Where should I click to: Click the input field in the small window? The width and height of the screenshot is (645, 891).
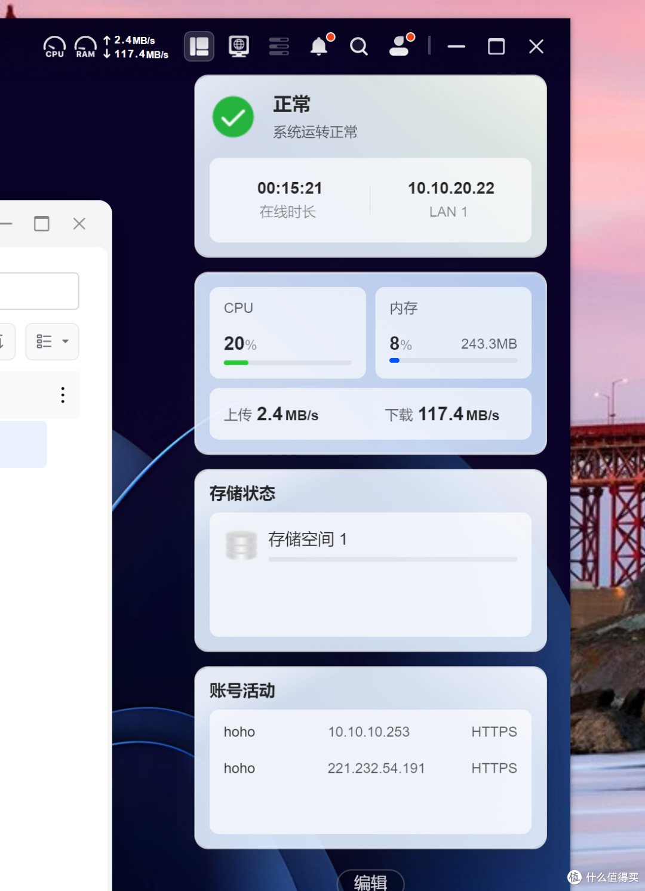click(x=39, y=291)
